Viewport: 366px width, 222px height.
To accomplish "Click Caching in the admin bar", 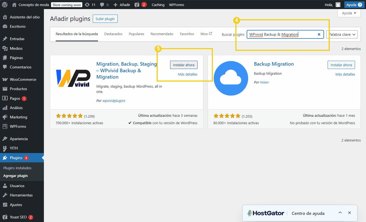I will coord(158,5).
